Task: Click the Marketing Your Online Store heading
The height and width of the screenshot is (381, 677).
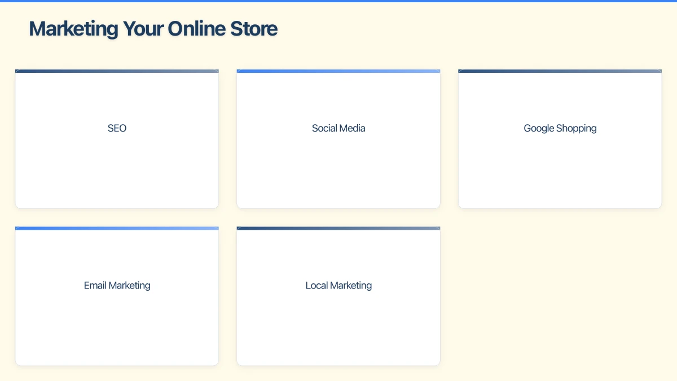Action: pos(153,28)
